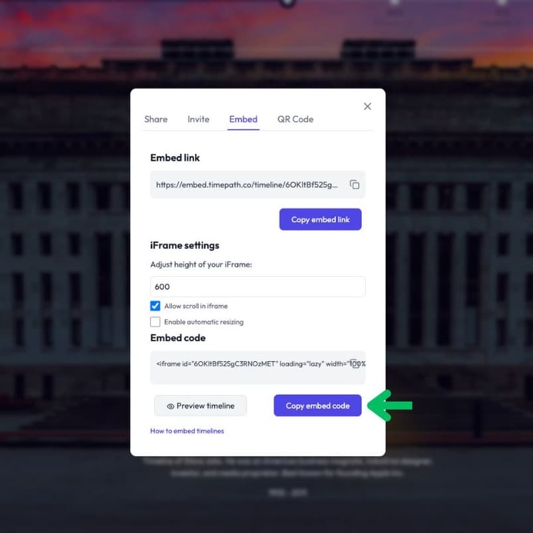The width and height of the screenshot is (533, 533).
Task: Click the embed link URL field
Action: pyautogui.click(x=258, y=185)
